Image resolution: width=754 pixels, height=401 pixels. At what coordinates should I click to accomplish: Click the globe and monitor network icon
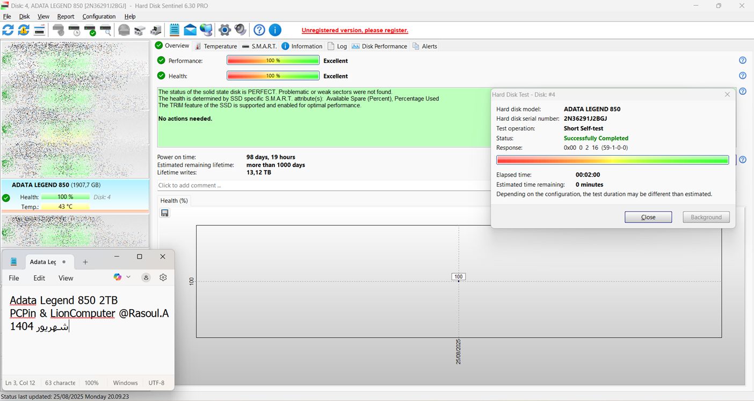(206, 30)
